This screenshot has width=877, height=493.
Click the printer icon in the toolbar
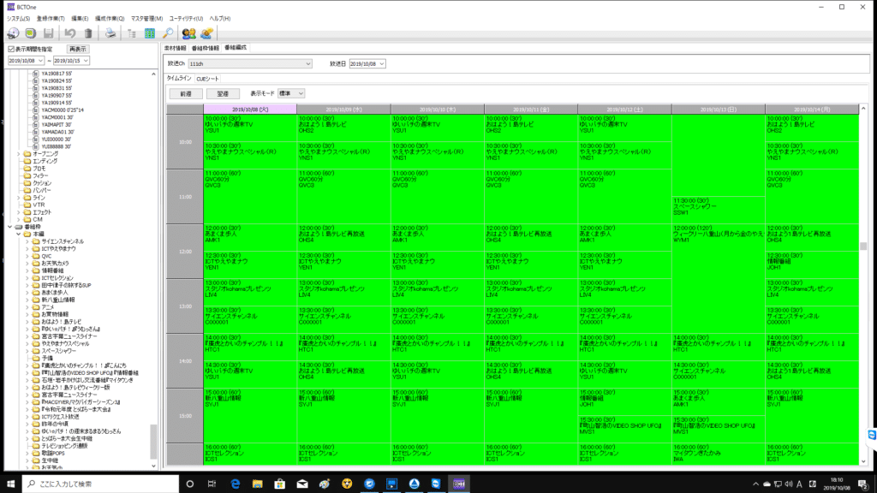pyautogui.click(x=110, y=33)
